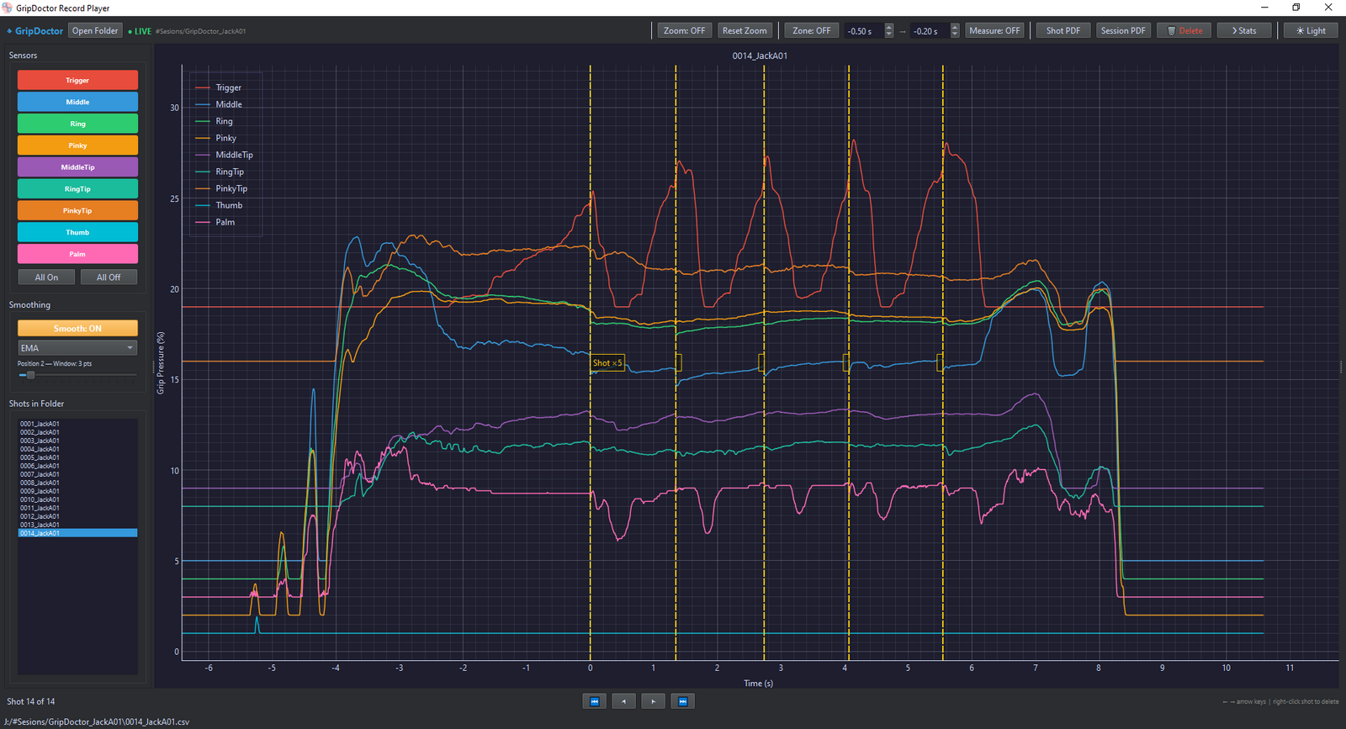Viewport: 1346px width, 729px height.
Task: Toggle the RingTip sensor trace
Action: coord(77,189)
